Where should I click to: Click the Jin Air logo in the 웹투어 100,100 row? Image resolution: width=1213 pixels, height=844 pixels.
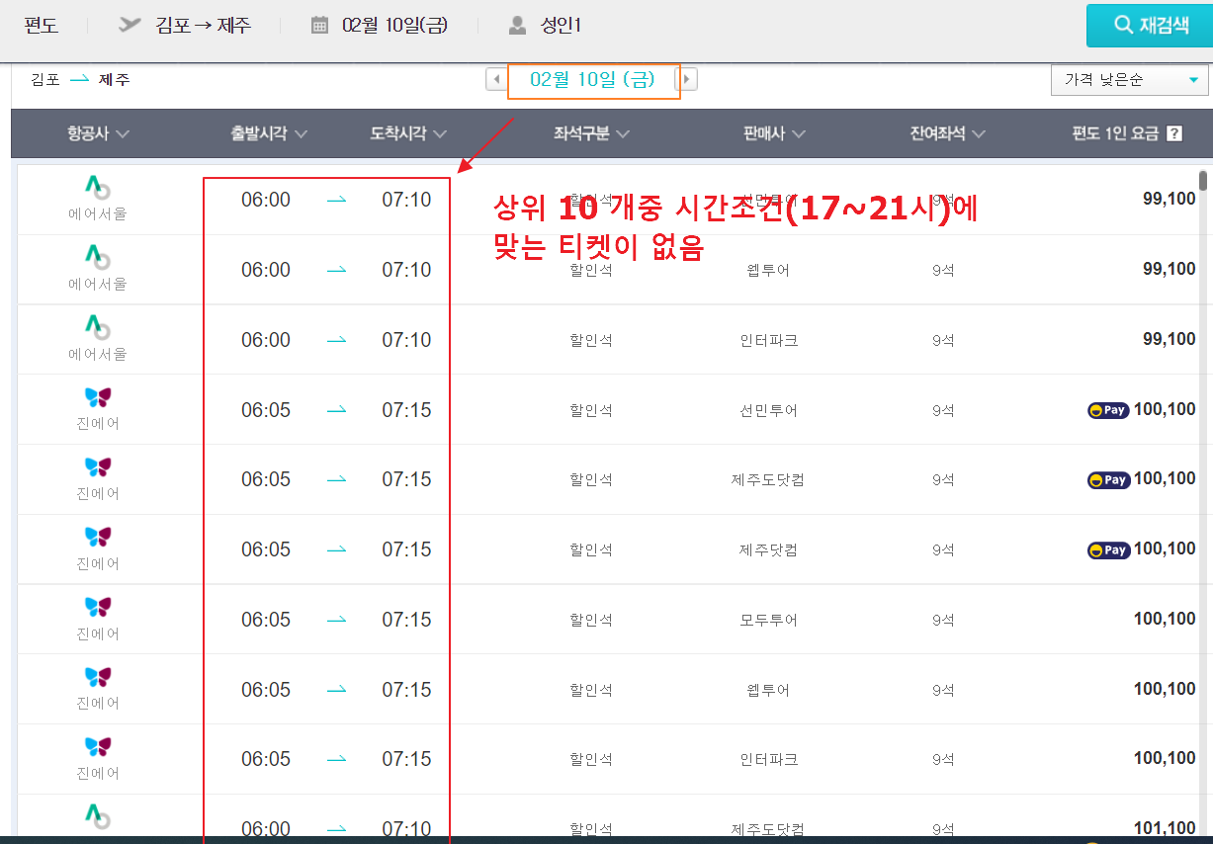coord(98,677)
